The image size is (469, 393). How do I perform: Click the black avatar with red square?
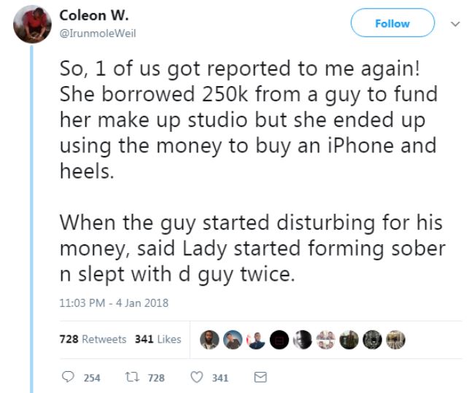coord(280,339)
